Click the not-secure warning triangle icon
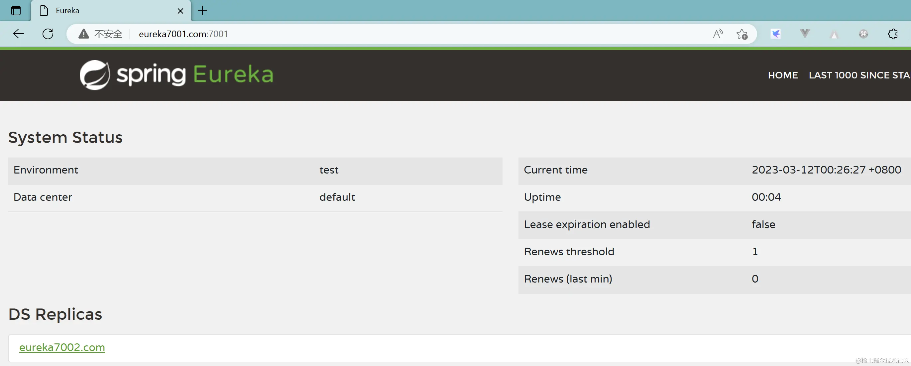The height and width of the screenshot is (366, 911). click(83, 34)
